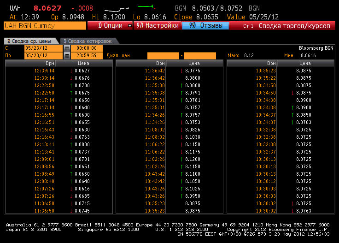
Task: Expand the Опции dropdown arrow
Action: pyautogui.click(x=130, y=26)
